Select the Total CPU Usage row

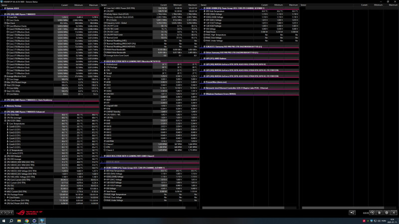click(49, 85)
